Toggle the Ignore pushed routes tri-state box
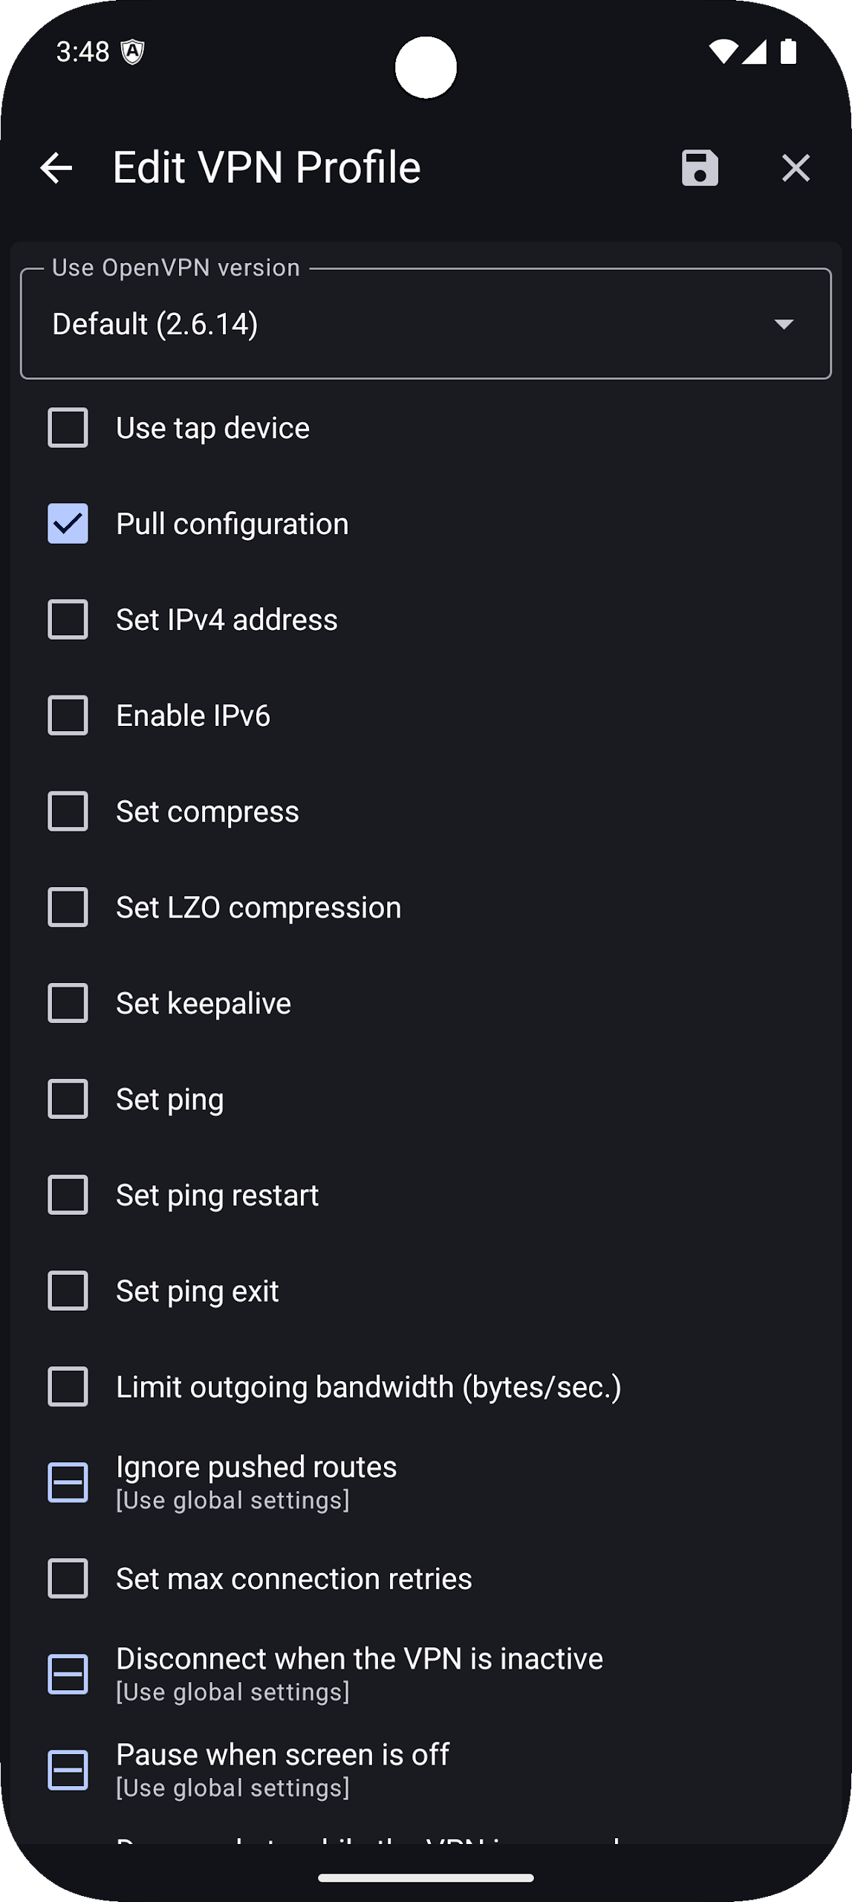The width and height of the screenshot is (852, 1902). coord(68,1482)
